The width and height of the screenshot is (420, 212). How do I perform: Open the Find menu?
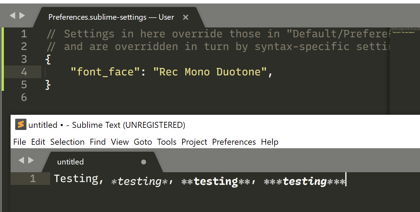(x=97, y=142)
